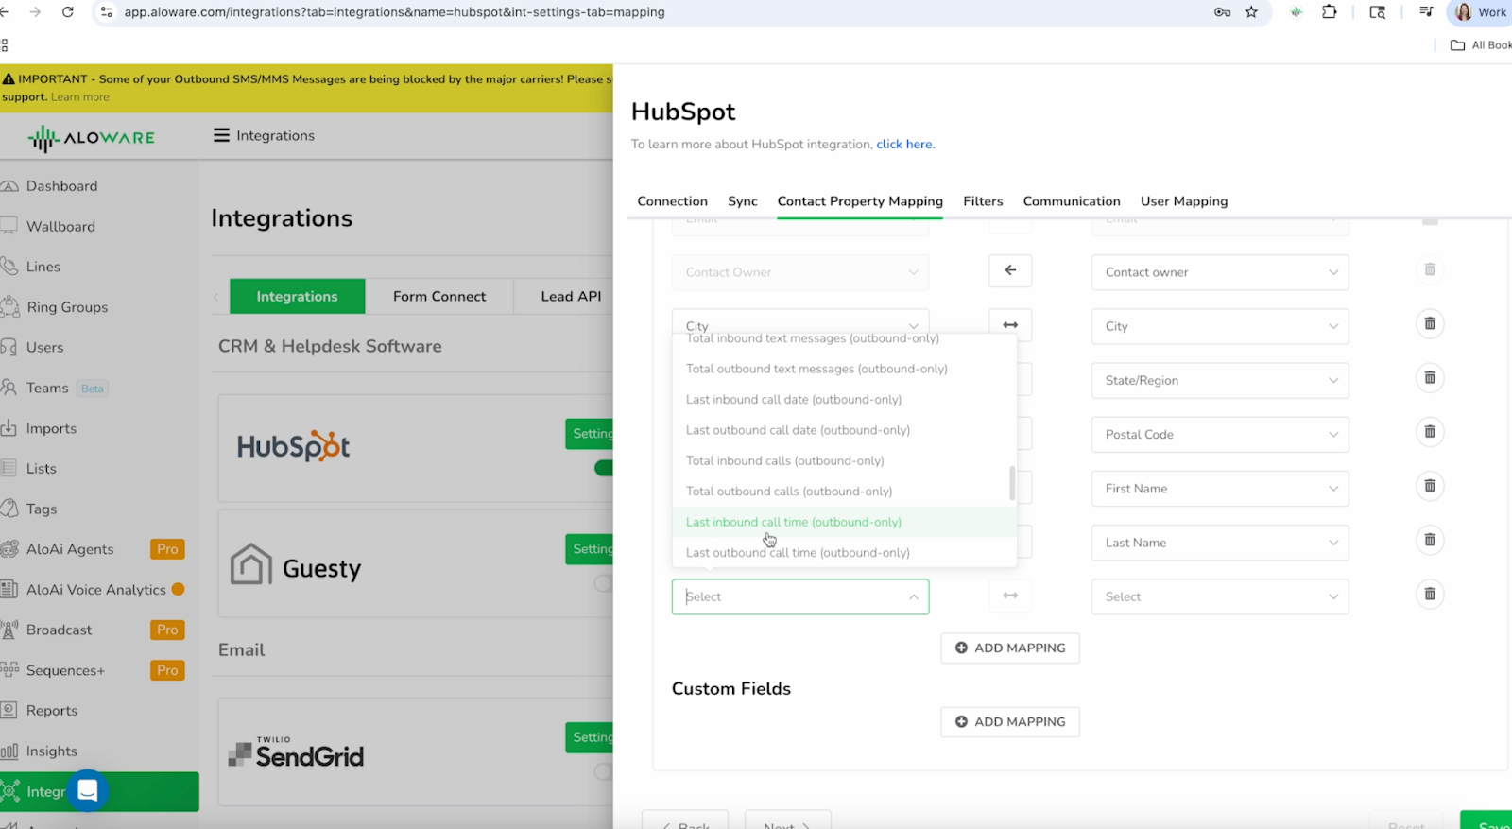Follow the 'click here' HubSpot link

[x=905, y=145]
